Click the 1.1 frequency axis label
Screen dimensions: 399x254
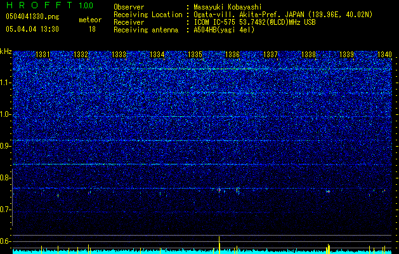click(x=5, y=83)
